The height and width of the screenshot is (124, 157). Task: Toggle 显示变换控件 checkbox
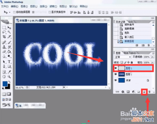coord(50,12)
